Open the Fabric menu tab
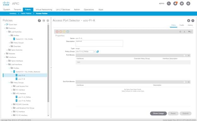The image size is (197, 121). click(x=28, y=9)
